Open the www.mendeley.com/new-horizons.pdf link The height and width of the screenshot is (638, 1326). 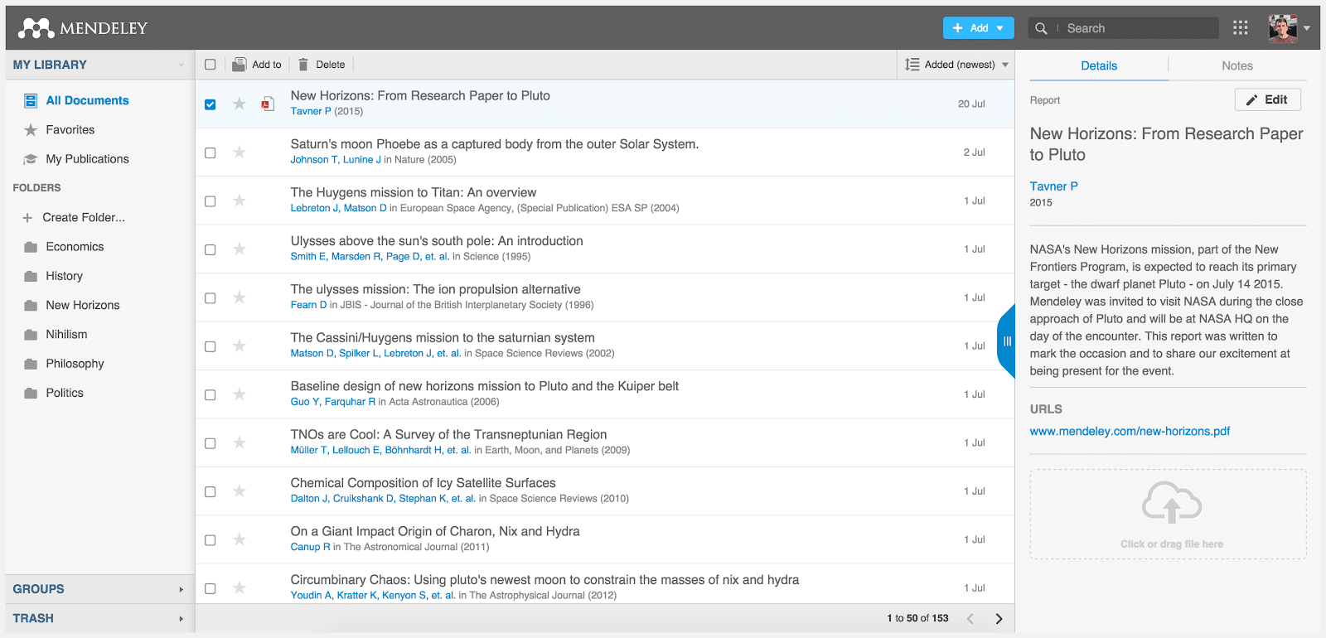coord(1130,431)
